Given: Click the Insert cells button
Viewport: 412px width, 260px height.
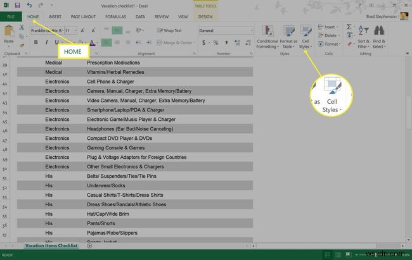Looking at the screenshot, I should [x=328, y=27].
